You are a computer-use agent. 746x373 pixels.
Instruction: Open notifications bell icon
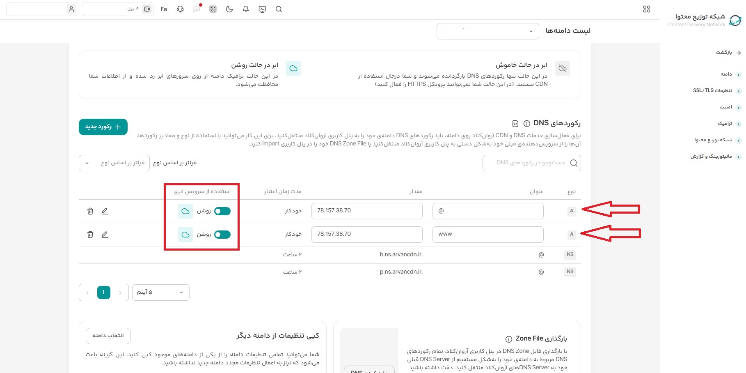tap(246, 9)
